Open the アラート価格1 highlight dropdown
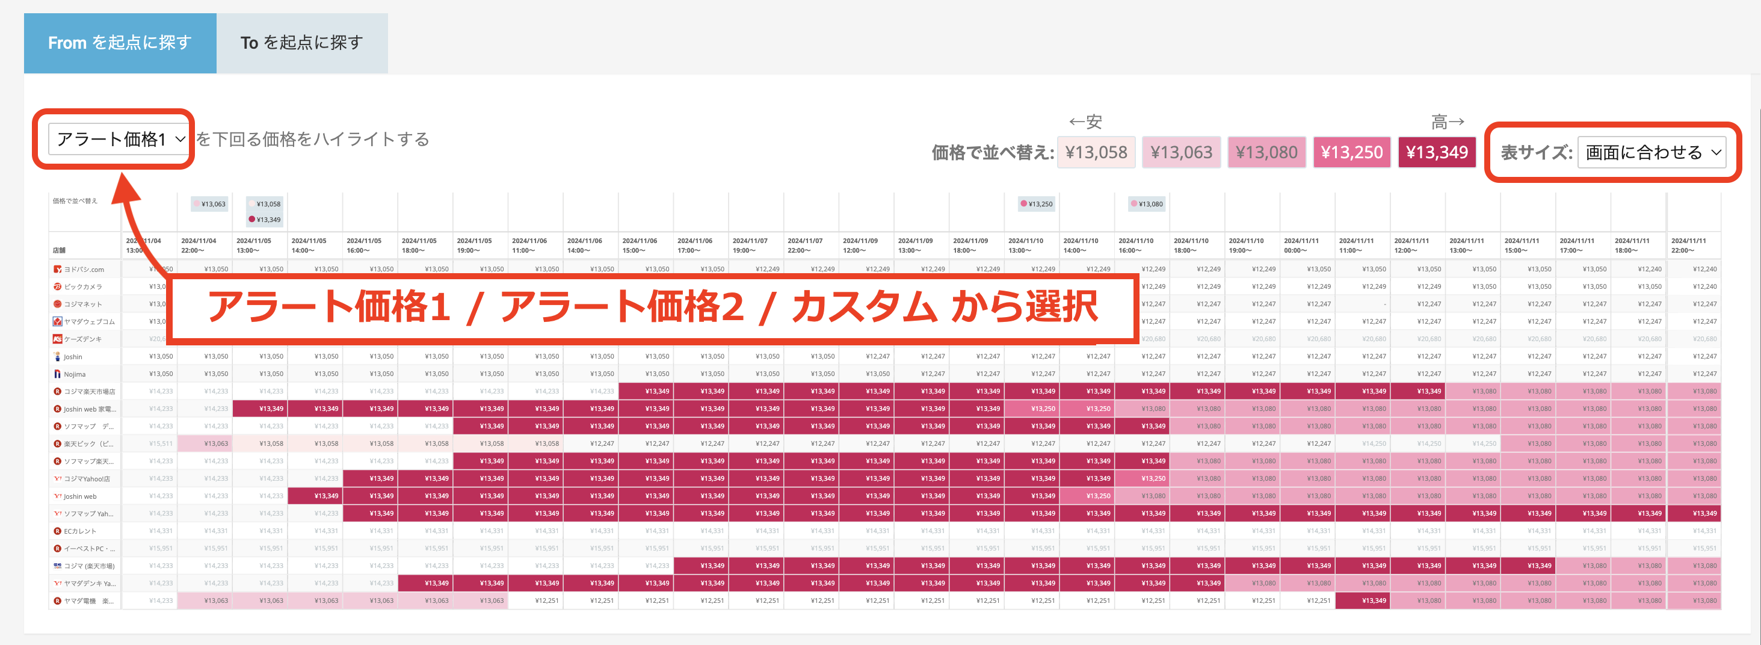This screenshot has width=1761, height=645. pyautogui.click(x=120, y=140)
